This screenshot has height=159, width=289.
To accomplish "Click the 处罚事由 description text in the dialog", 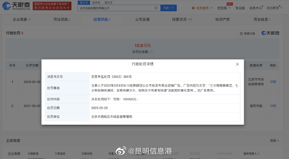I will click(x=165, y=88).
